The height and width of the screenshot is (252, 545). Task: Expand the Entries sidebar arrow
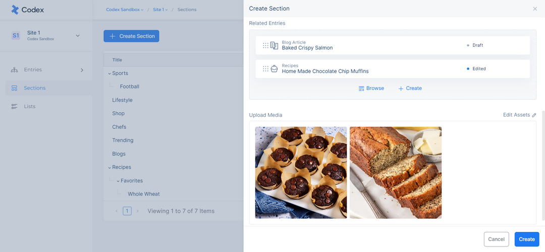click(x=82, y=70)
